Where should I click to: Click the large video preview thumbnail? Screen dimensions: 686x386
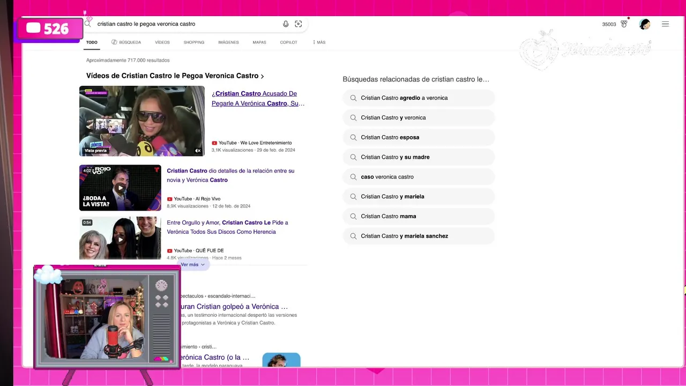point(142,121)
